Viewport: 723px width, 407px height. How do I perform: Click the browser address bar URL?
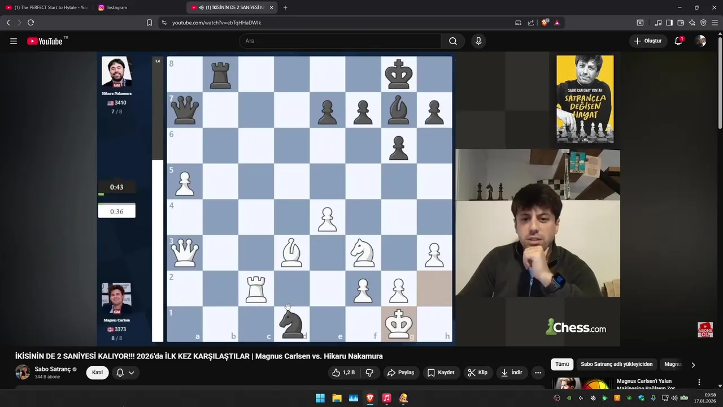(216, 23)
